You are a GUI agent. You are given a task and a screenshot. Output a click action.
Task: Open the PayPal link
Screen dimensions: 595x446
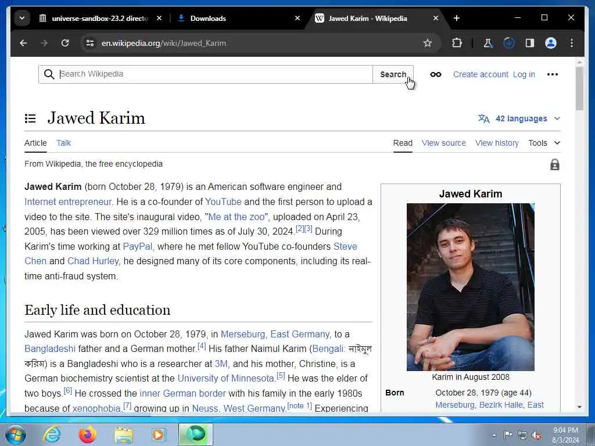(137, 246)
